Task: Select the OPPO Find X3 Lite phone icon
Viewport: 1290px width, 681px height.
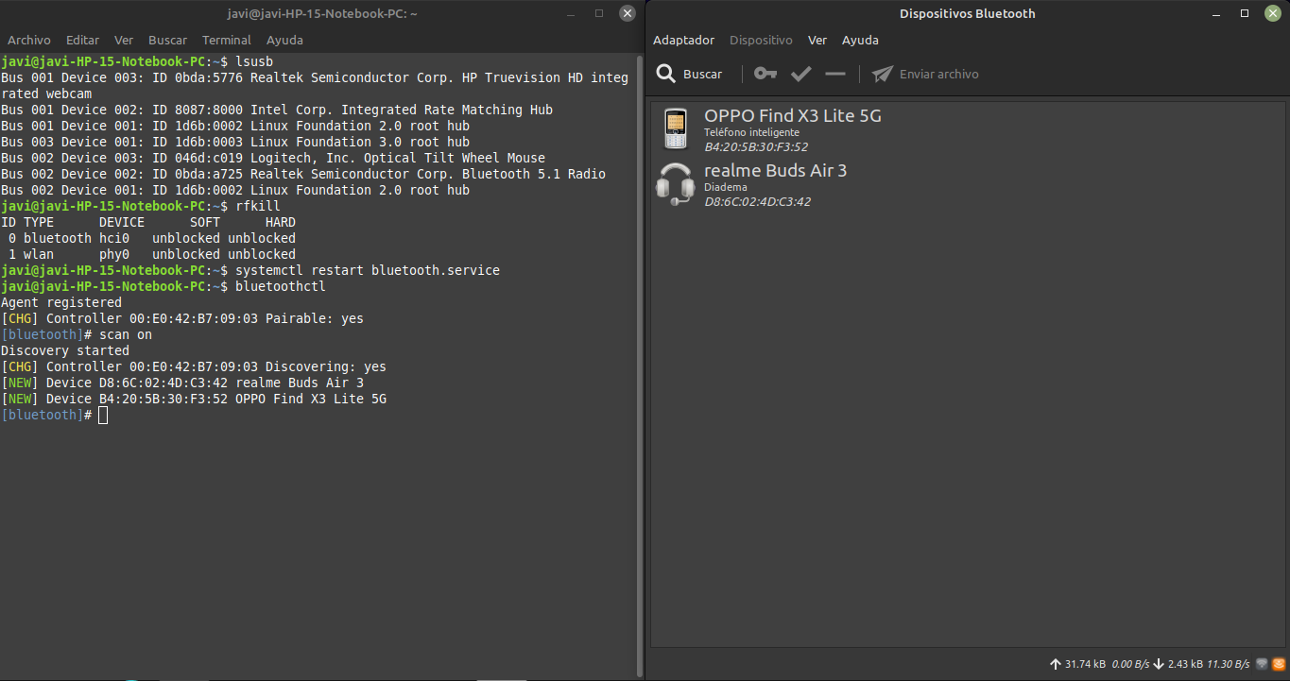Action: (674, 128)
